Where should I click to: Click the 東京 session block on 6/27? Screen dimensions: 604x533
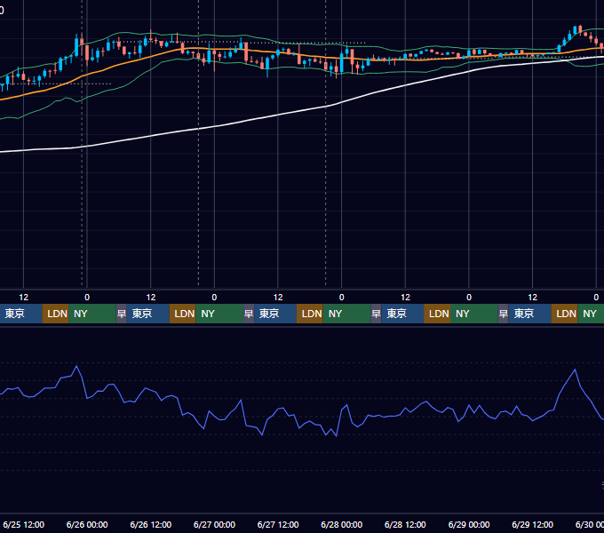coord(275,314)
